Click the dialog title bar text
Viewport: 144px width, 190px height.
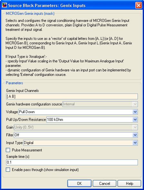click(47, 5)
